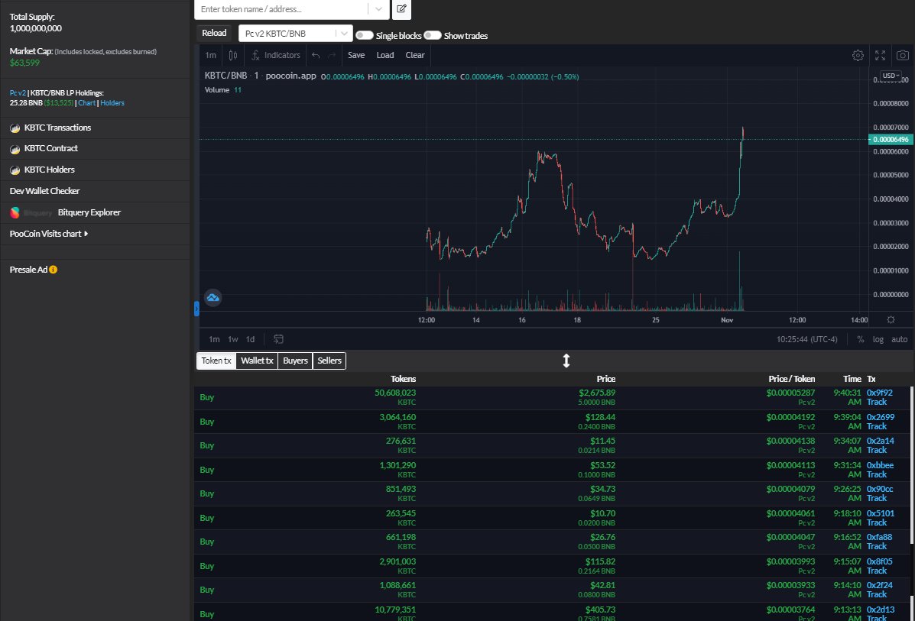Viewport: 915px width, 621px height.
Task: Click Track for transaction 0x9f92
Action: tap(877, 403)
